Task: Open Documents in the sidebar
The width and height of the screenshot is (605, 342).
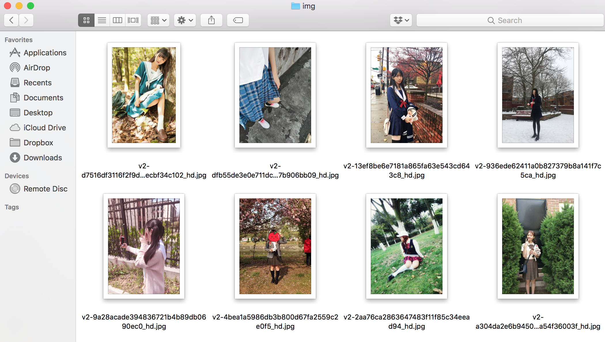Action: coord(43,98)
